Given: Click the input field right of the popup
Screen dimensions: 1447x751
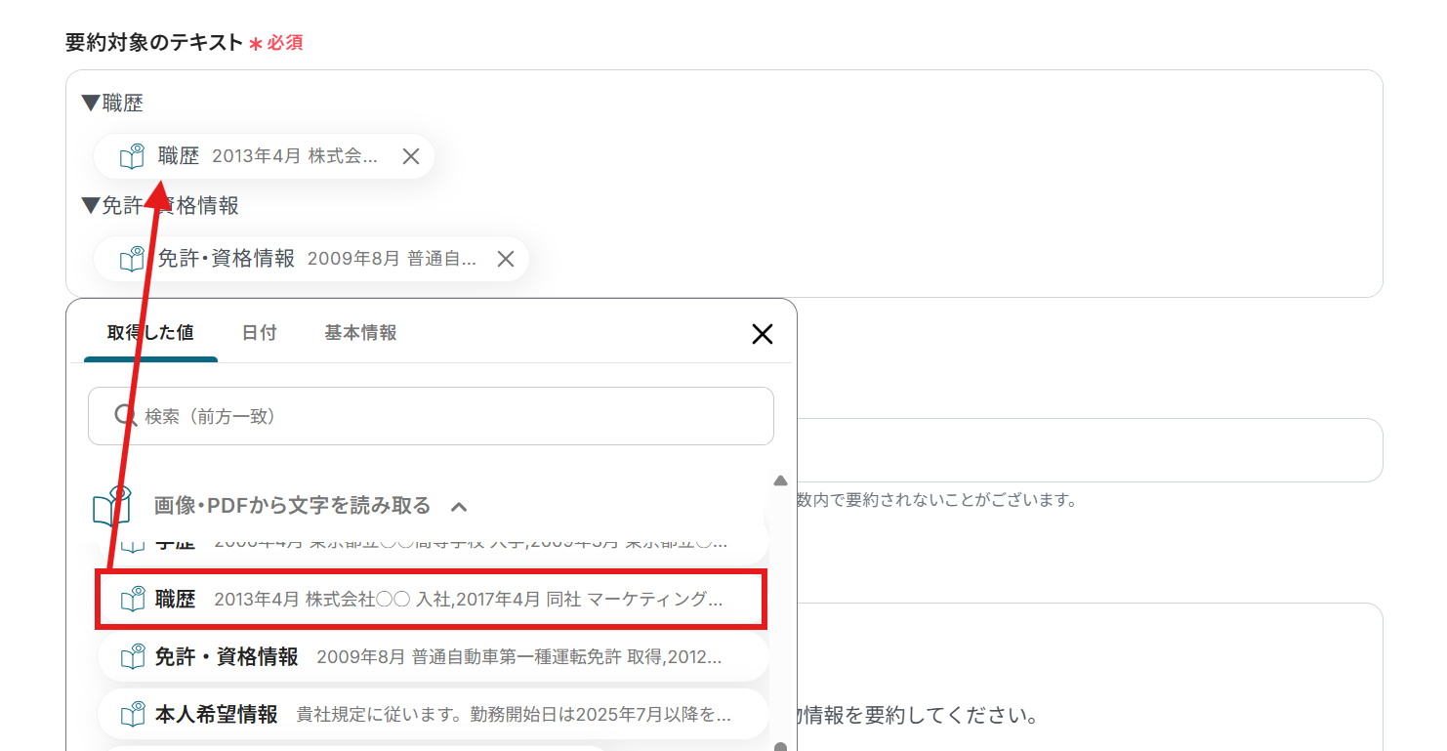Looking at the screenshot, I should coord(1090,450).
